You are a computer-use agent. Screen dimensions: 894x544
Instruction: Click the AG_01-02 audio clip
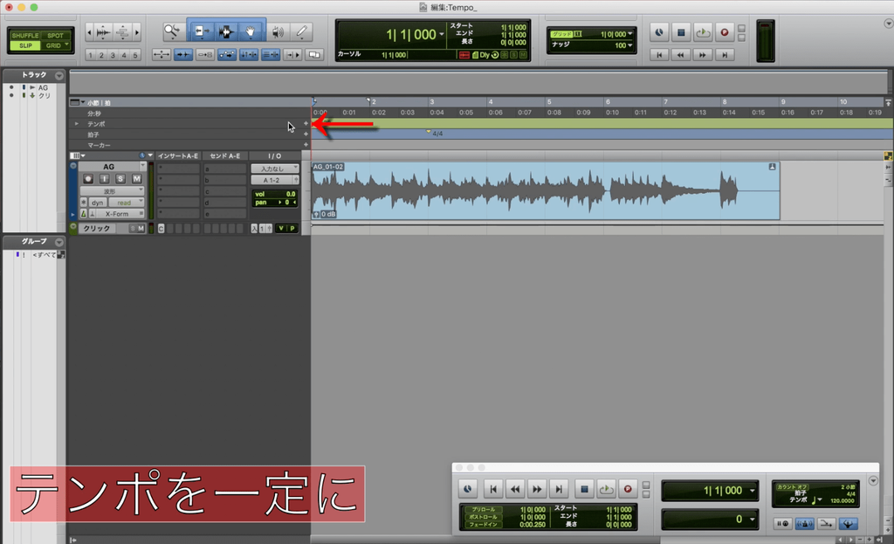(546, 191)
